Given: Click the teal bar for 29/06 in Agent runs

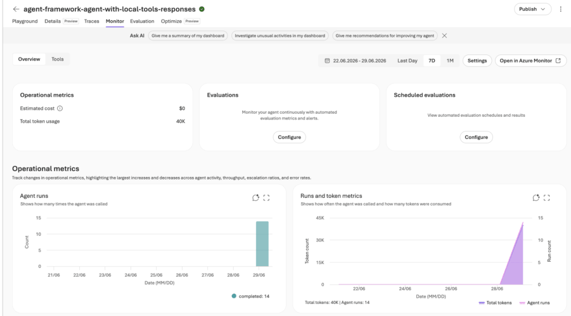Looking at the screenshot, I should pyautogui.click(x=262, y=244).
